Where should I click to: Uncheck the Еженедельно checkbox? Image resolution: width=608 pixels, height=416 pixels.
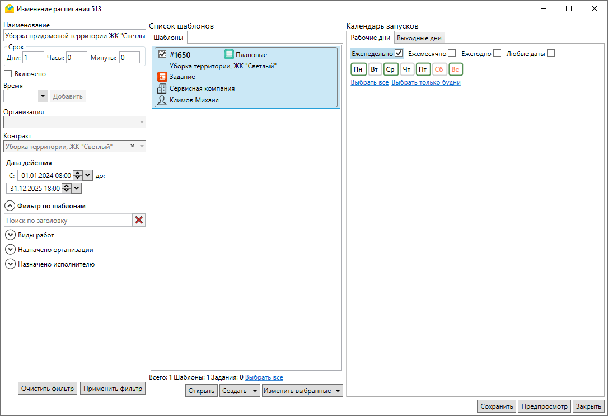tap(399, 53)
